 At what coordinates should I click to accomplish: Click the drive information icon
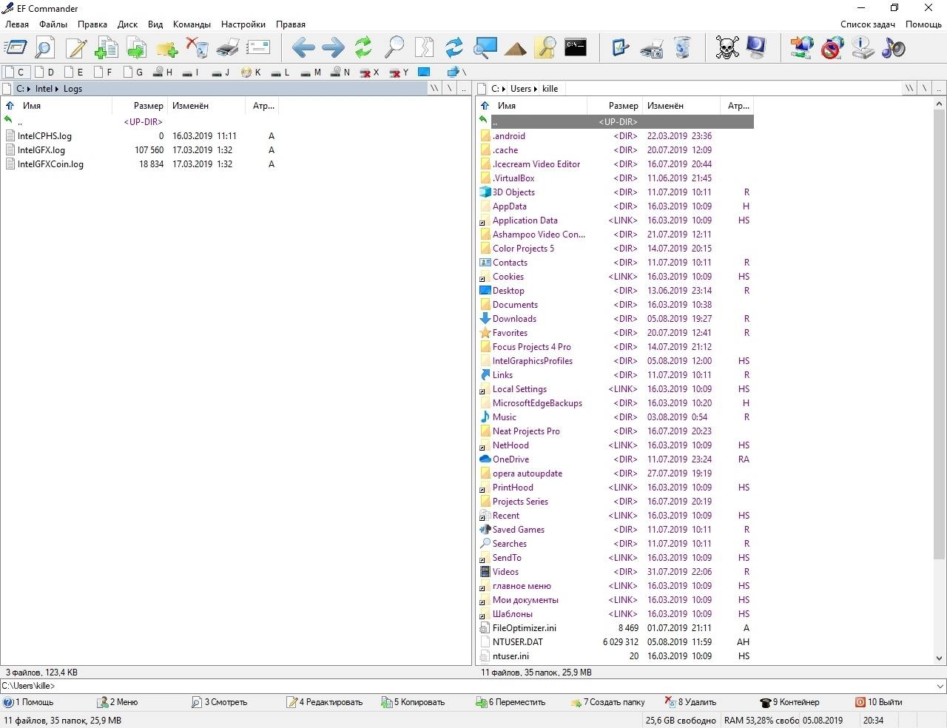point(863,48)
